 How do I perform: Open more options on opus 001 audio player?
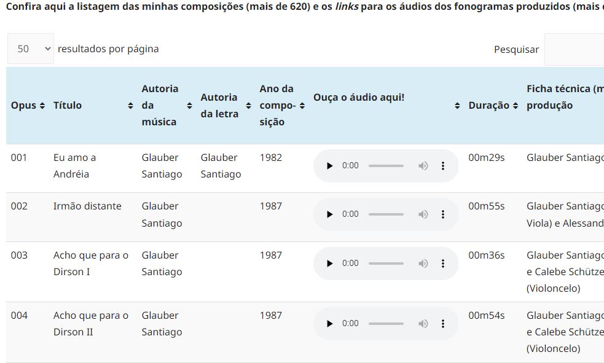tap(443, 166)
